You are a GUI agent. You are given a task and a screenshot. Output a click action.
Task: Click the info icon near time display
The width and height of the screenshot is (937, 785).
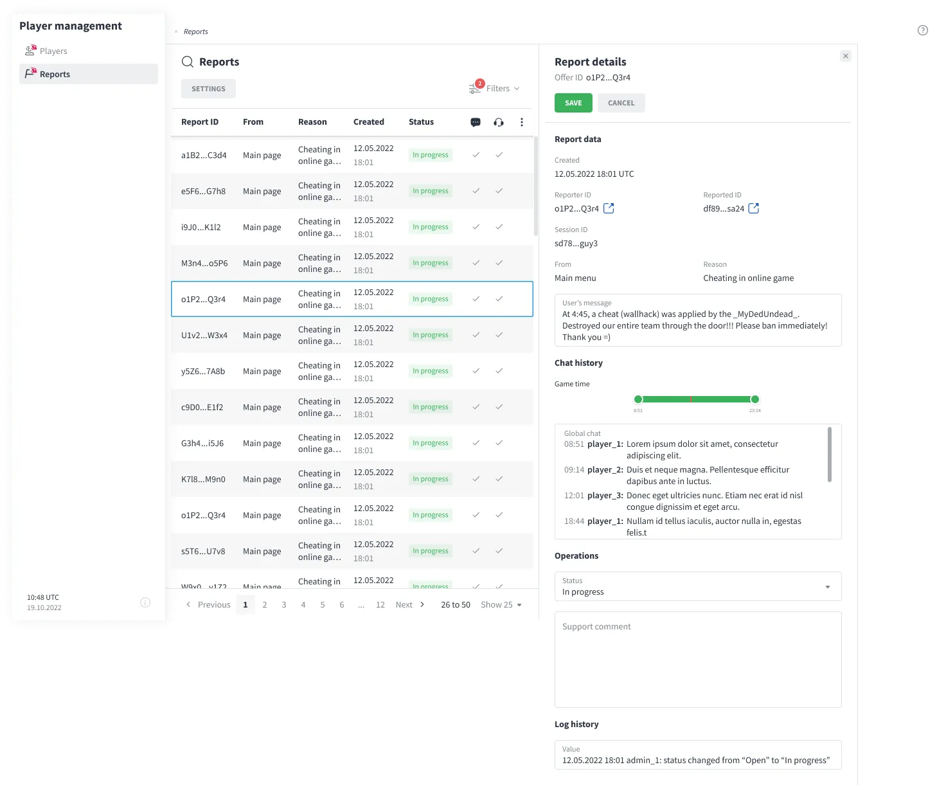click(145, 602)
